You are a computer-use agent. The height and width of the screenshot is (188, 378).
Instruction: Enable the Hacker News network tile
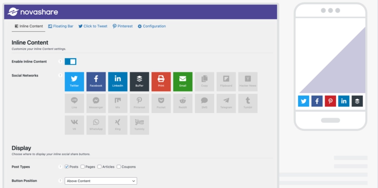[x=248, y=82]
